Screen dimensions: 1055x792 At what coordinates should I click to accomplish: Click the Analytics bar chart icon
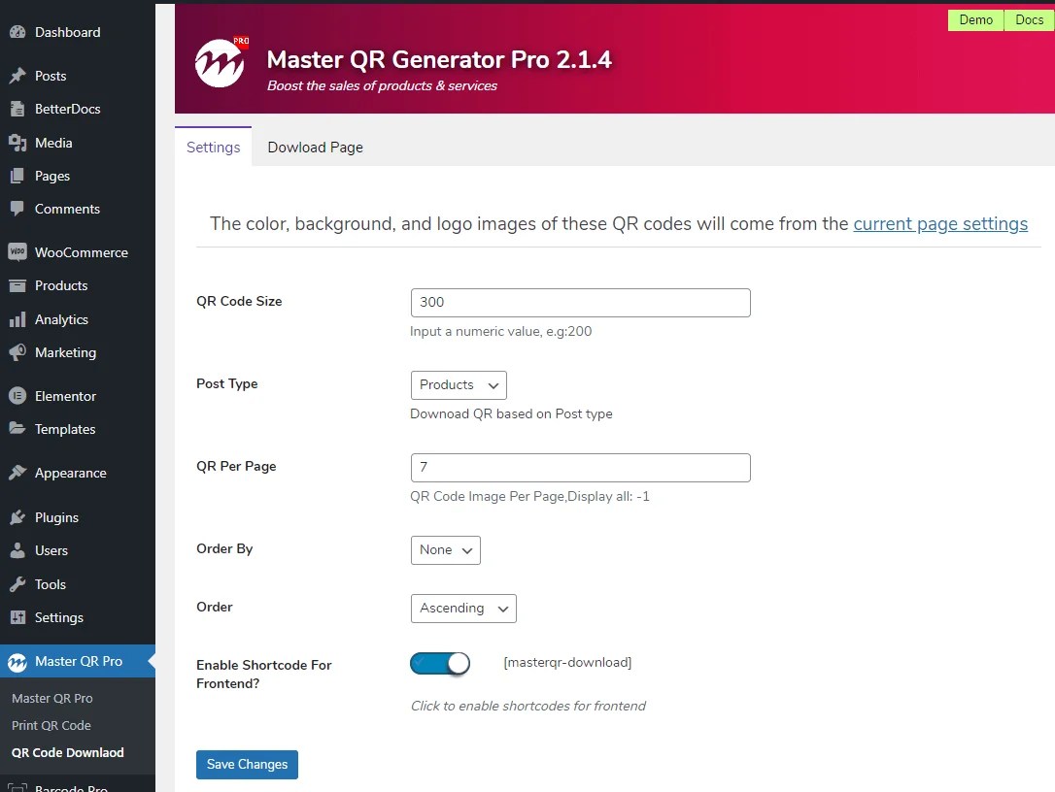17,318
